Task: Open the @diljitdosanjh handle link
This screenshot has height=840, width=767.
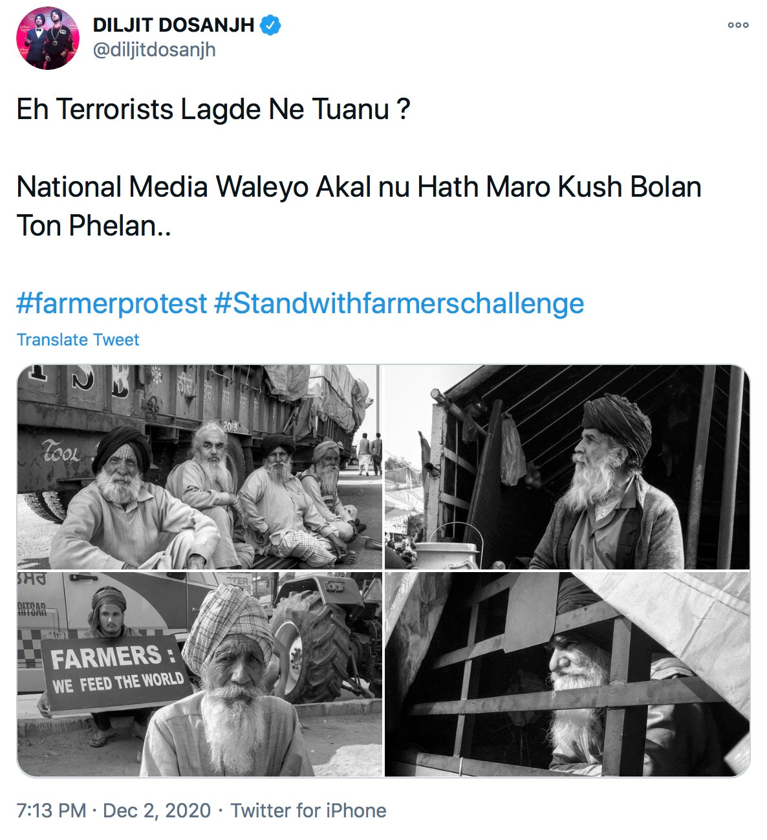Action: pos(155,50)
